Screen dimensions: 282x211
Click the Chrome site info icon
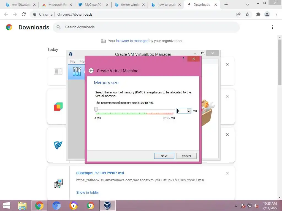[x=35, y=14]
